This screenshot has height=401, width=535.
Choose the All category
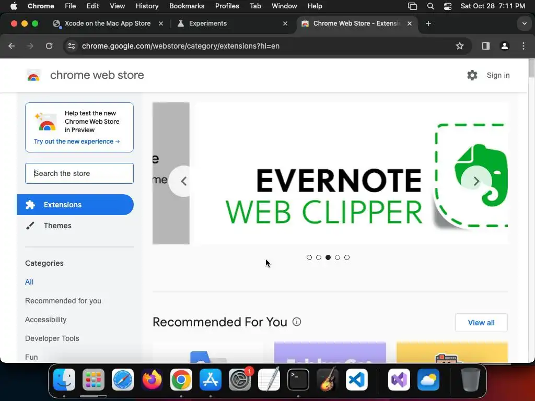pyautogui.click(x=29, y=282)
